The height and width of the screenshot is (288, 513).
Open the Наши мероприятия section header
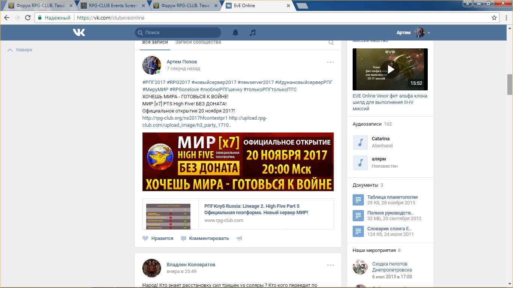pyautogui.click(x=377, y=250)
